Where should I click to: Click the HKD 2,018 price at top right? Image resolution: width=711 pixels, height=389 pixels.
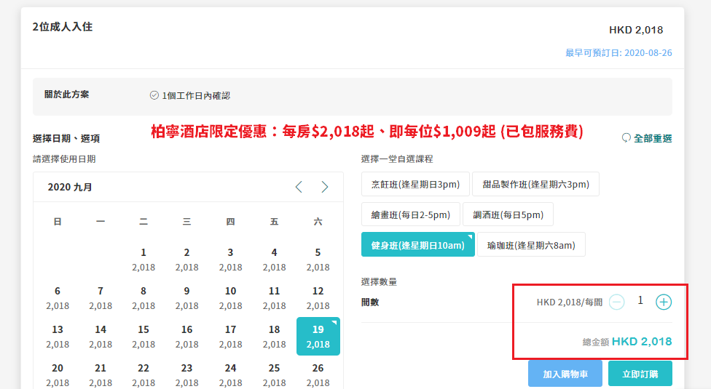click(x=636, y=30)
